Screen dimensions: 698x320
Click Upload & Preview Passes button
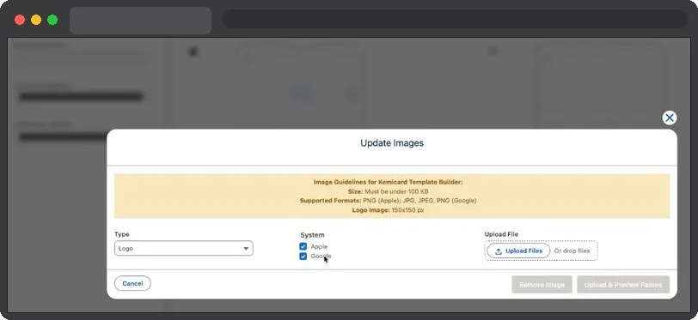pyautogui.click(x=623, y=285)
